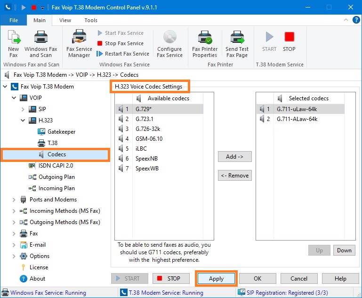Expand Outgoing Methods (MS Fax) node

pos(14,222)
